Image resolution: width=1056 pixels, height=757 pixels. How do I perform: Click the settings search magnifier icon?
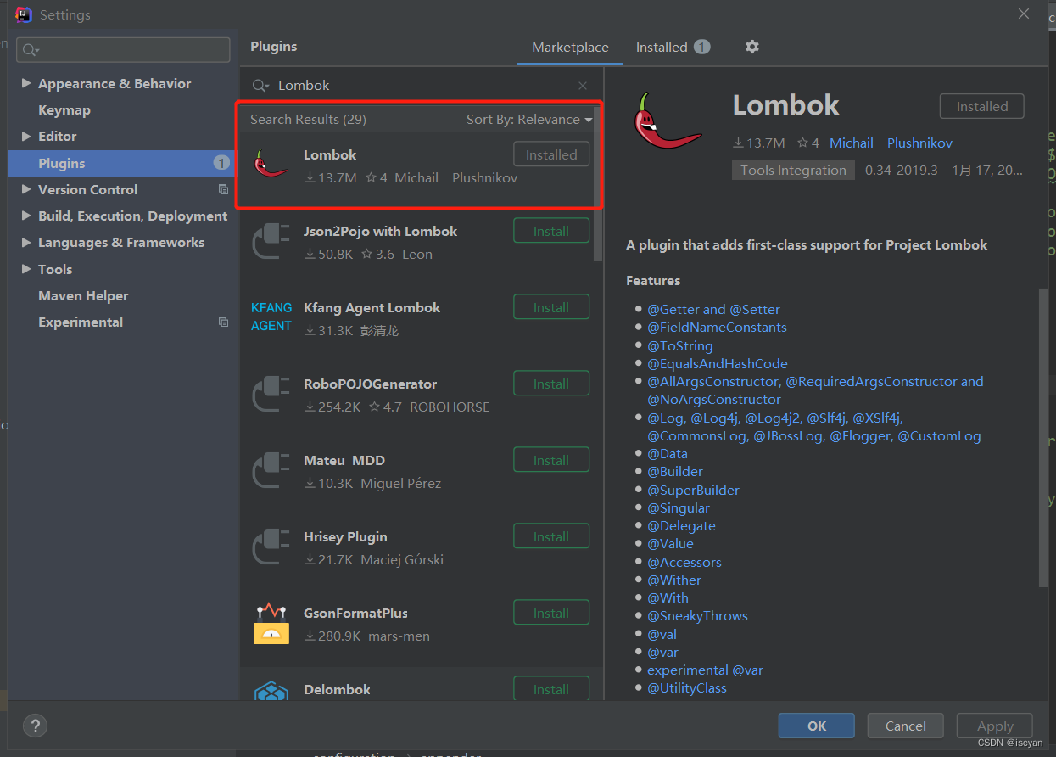pyautogui.click(x=31, y=50)
